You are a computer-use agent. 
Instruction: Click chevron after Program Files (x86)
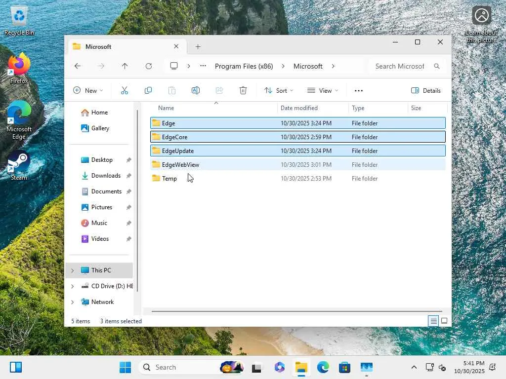tap(283, 66)
